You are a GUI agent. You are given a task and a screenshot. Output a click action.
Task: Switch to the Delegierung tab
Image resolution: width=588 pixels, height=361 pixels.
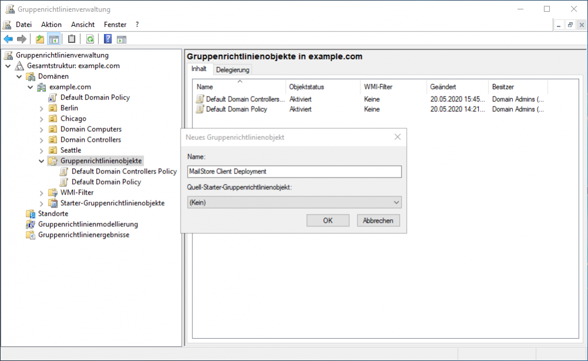[233, 69]
